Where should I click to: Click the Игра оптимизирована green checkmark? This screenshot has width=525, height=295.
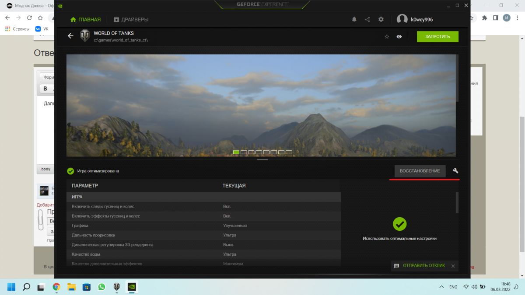(x=70, y=171)
